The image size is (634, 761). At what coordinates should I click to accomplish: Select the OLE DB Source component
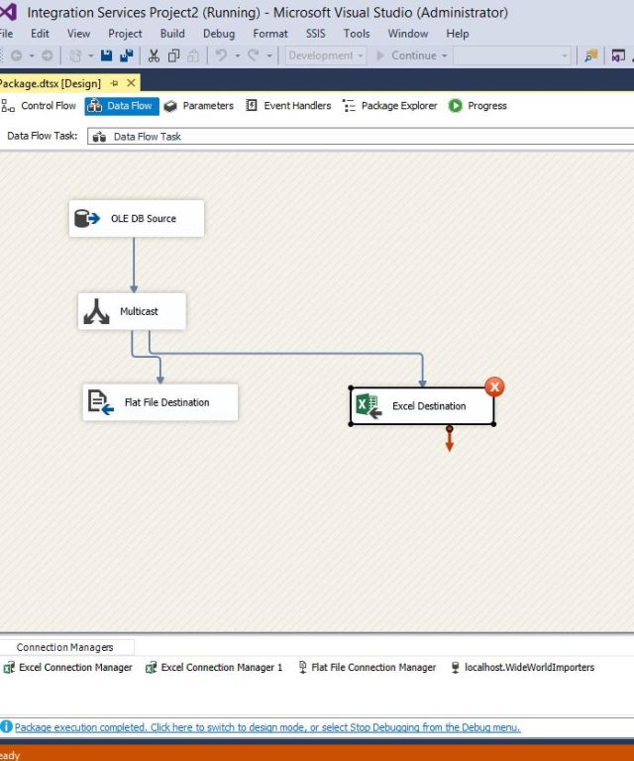coord(137,218)
